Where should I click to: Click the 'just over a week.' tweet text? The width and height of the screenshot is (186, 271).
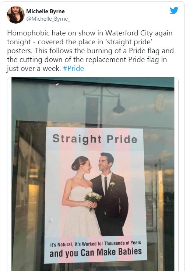tap(34, 69)
